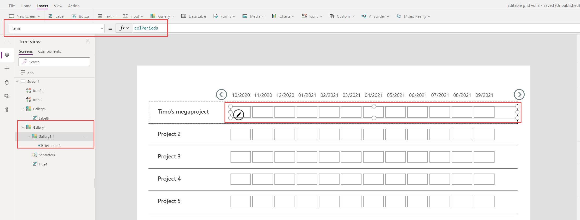Open the View menu
This screenshot has height=220, width=580.
(x=58, y=6)
